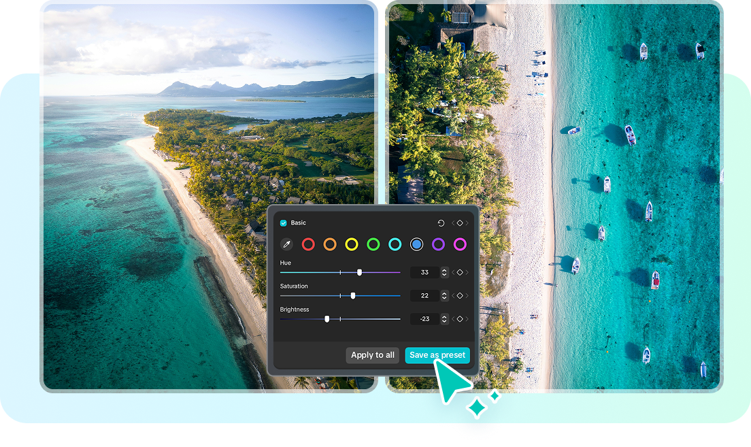Jump to the previous Hue keyframe
This screenshot has width=751, height=447.
[x=453, y=272]
